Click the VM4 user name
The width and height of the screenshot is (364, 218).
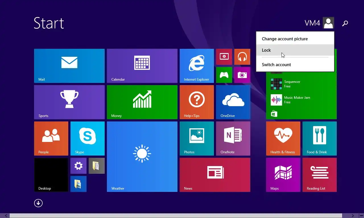(x=312, y=23)
